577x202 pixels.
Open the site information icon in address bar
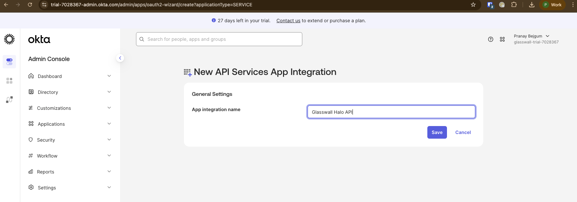pos(44,5)
